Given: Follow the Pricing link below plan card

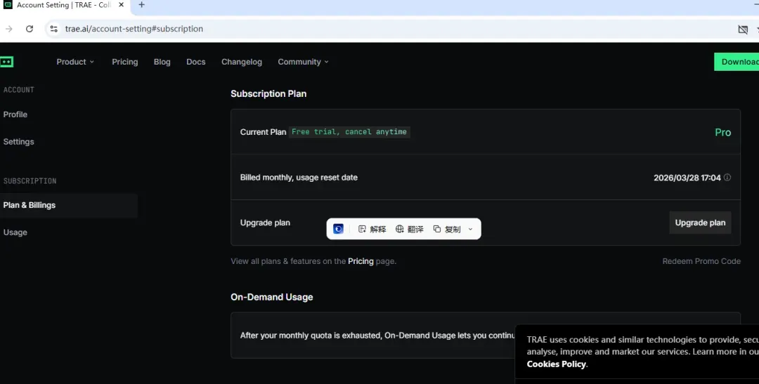Looking at the screenshot, I should pyautogui.click(x=361, y=261).
